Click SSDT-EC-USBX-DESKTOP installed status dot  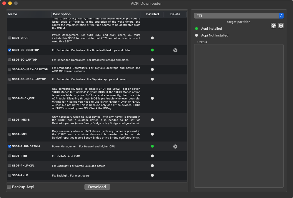pyautogui.click(x=152, y=69)
